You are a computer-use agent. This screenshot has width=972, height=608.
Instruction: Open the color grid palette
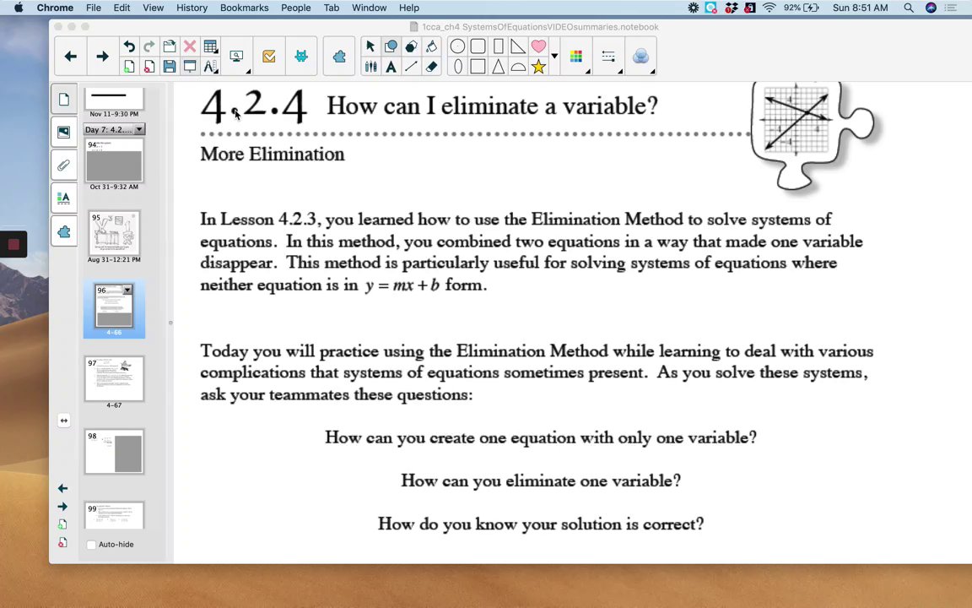click(x=576, y=57)
